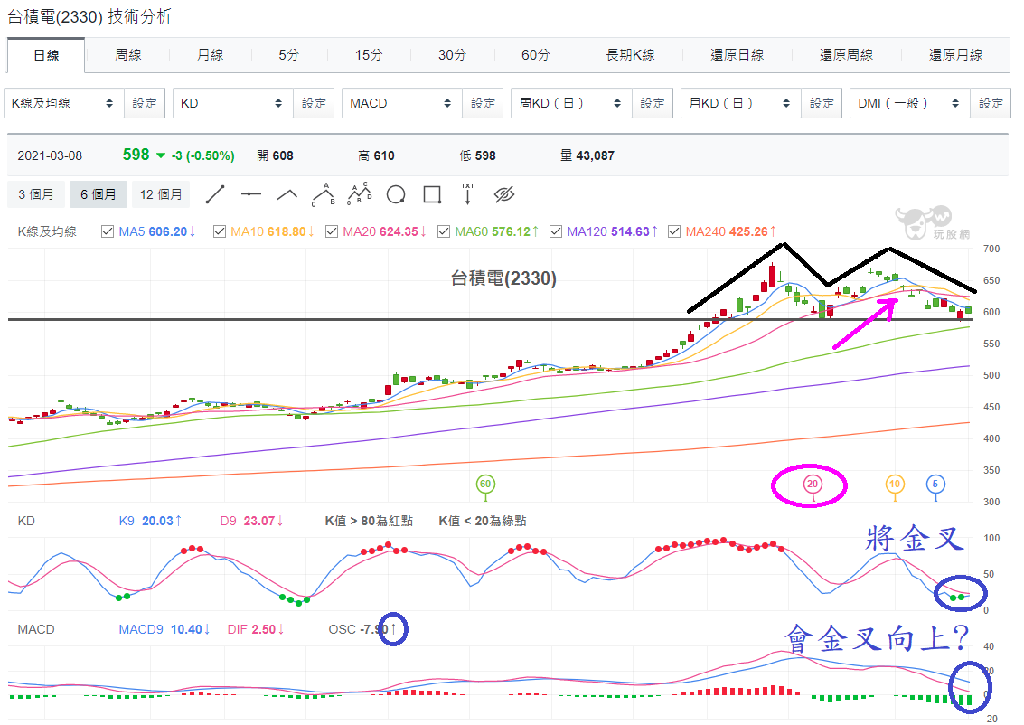Screen dimensions: 1024x725
Task: Select the straight line drawing tool
Action: [x=215, y=194]
